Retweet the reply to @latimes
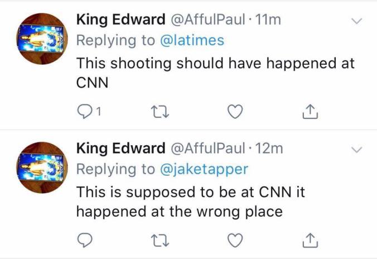This screenshot has width=377, height=259. [x=159, y=112]
